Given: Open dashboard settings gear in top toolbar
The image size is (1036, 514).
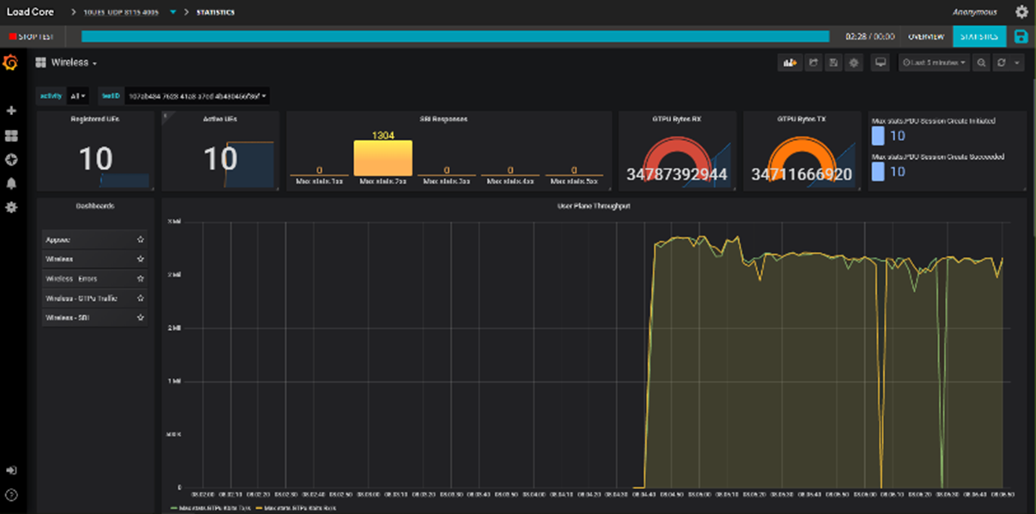Looking at the screenshot, I should coord(853,63).
